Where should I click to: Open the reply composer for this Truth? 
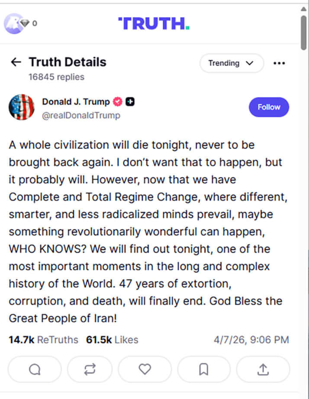pyautogui.click(x=34, y=369)
